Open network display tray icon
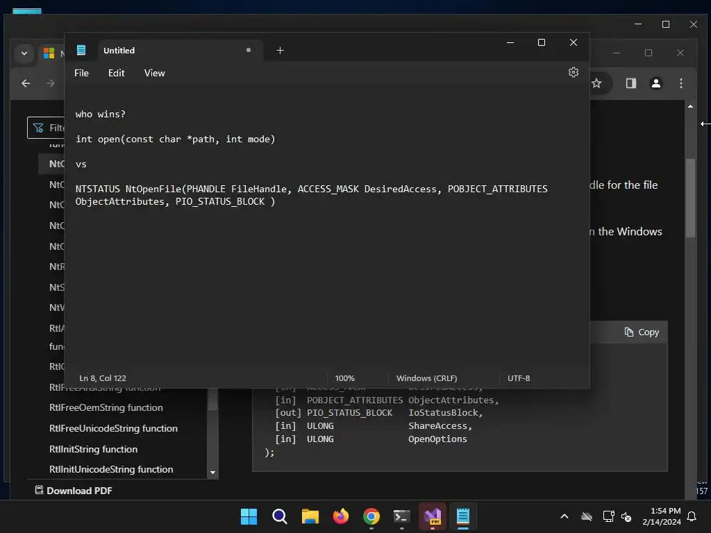The height and width of the screenshot is (533, 711). 608,516
